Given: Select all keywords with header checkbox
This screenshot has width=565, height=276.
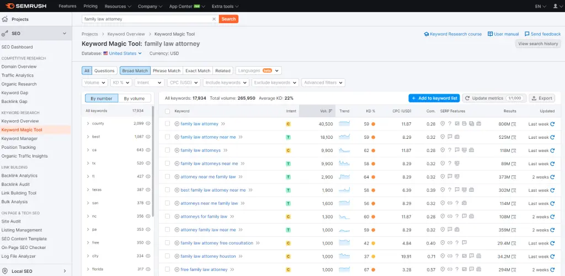Looking at the screenshot, I should (x=167, y=111).
